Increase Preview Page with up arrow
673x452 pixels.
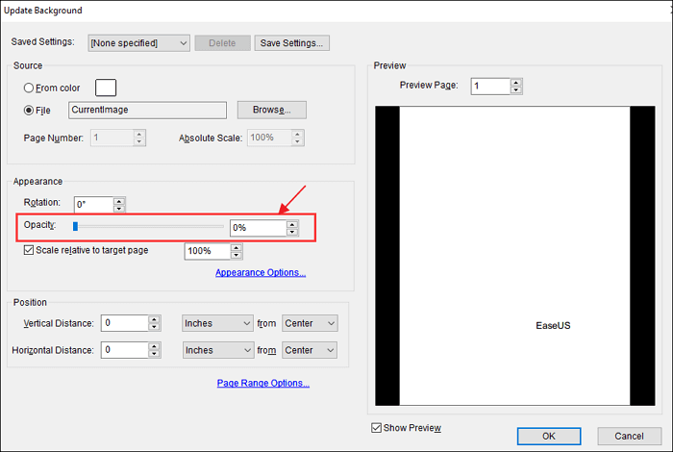point(516,83)
